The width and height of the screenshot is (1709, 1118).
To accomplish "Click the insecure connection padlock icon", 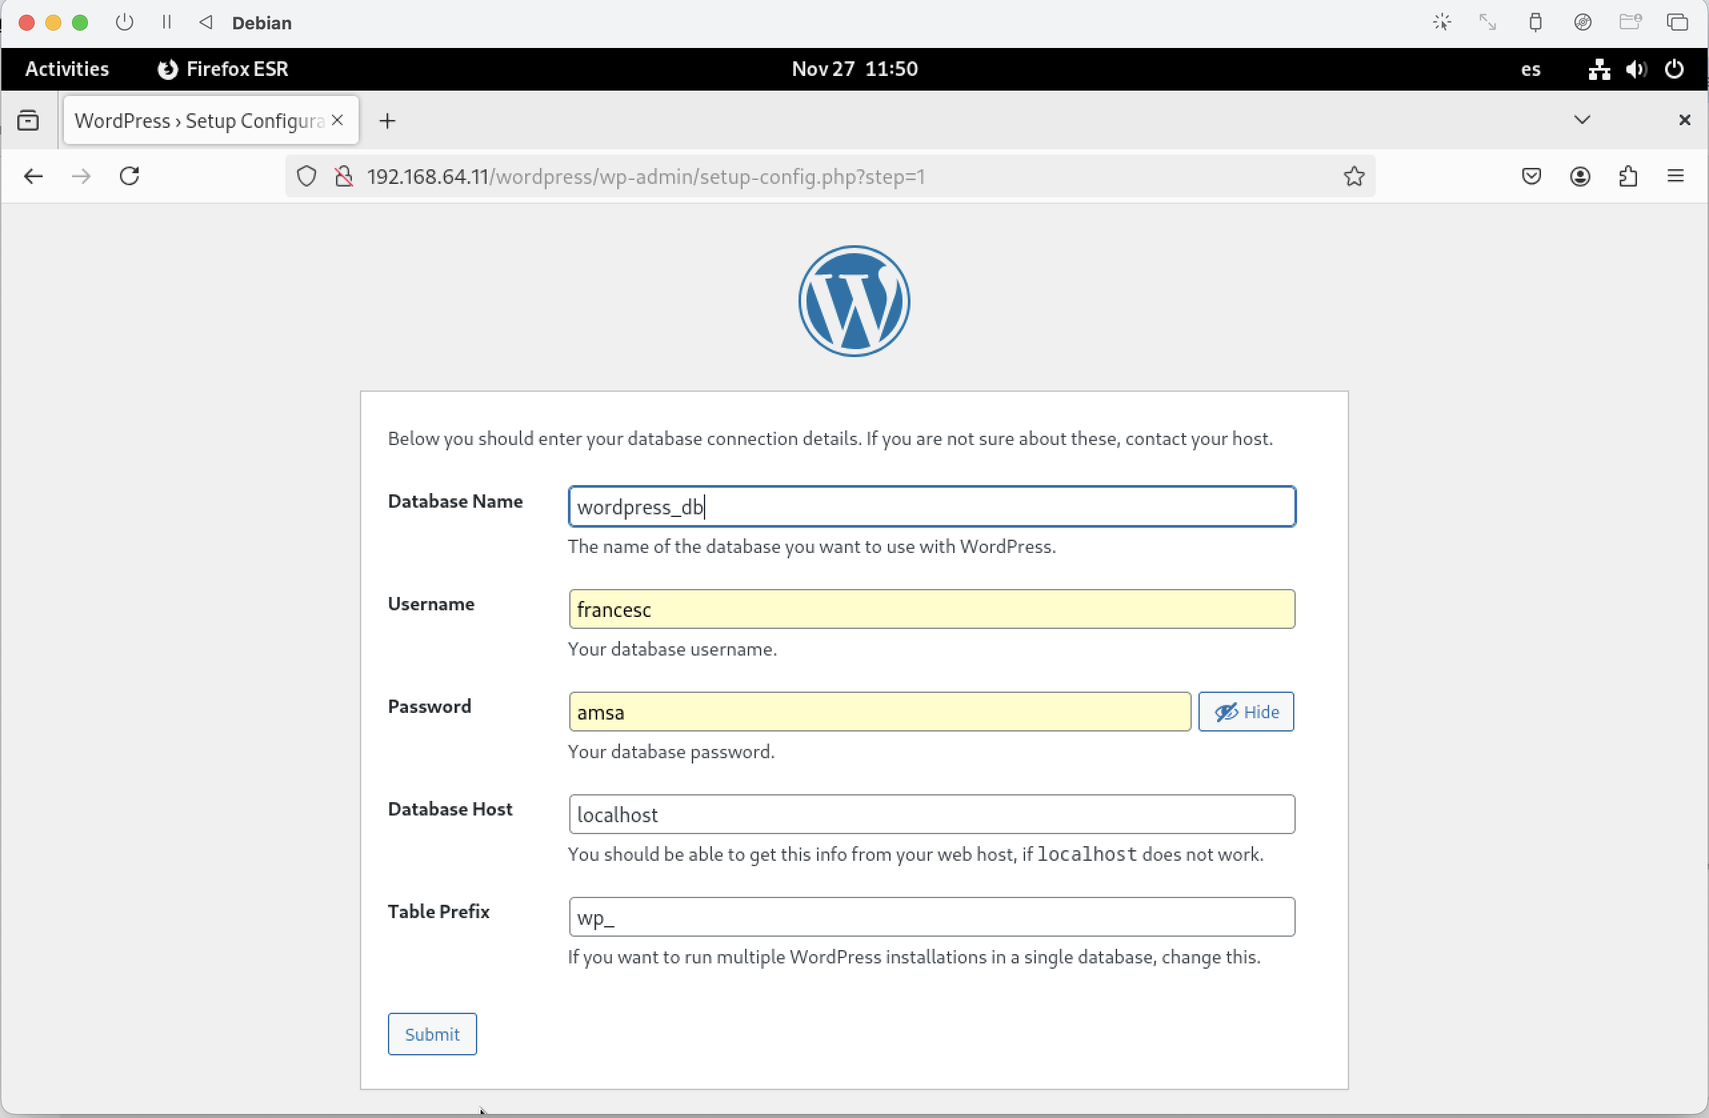I will click(344, 176).
